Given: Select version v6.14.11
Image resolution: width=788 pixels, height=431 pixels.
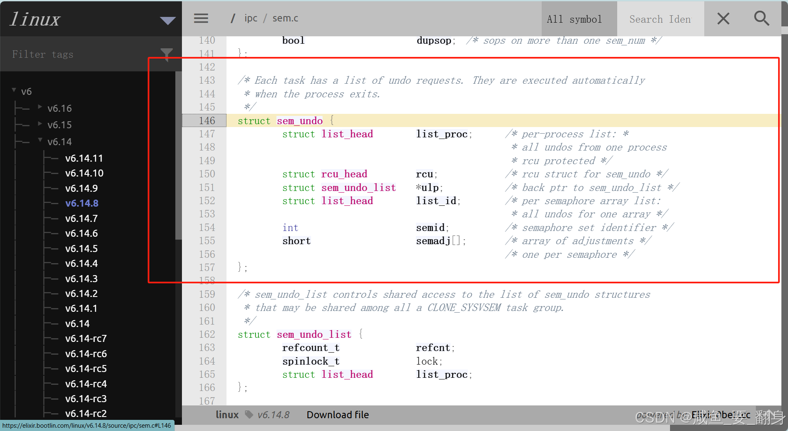Looking at the screenshot, I should coord(84,158).
